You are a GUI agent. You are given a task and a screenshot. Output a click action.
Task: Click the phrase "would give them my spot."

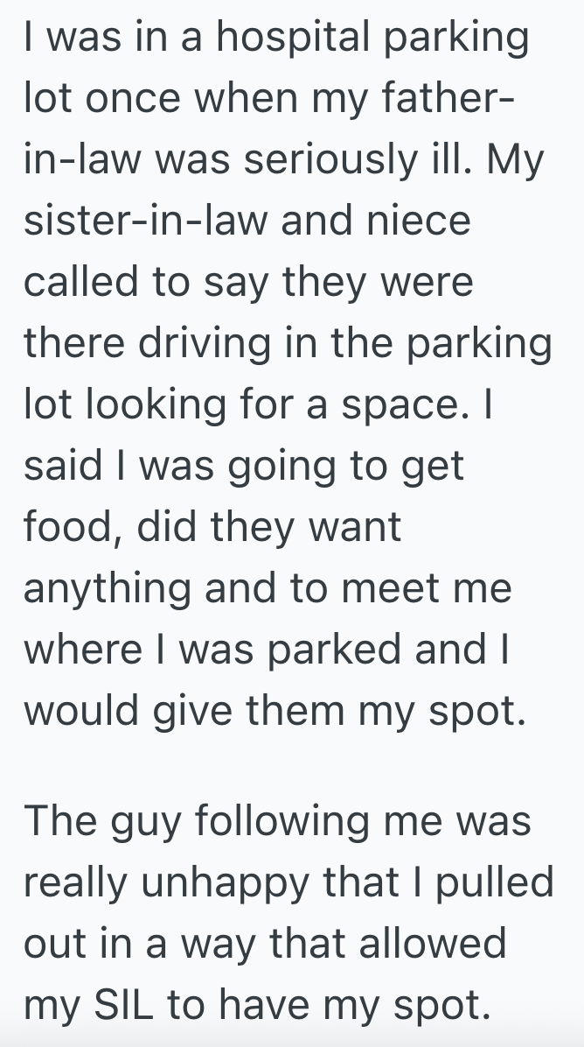(275, 711)
